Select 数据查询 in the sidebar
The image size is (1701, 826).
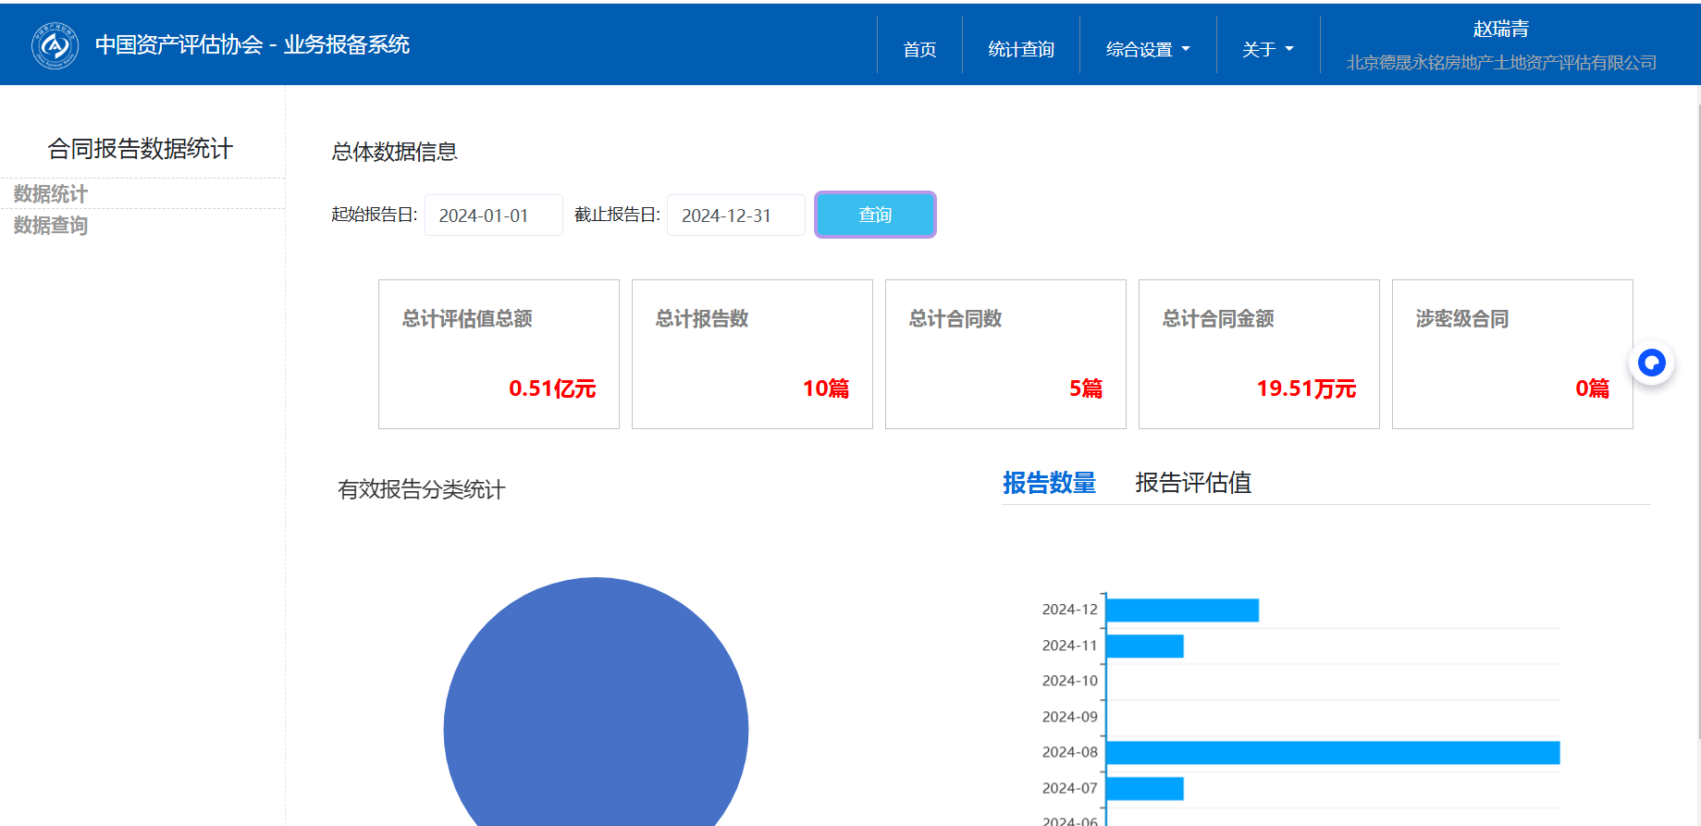(51, 226)
